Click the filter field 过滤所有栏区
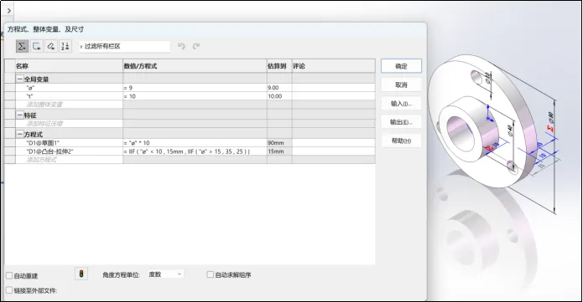 pyautogui.click(x=124, y=46)
